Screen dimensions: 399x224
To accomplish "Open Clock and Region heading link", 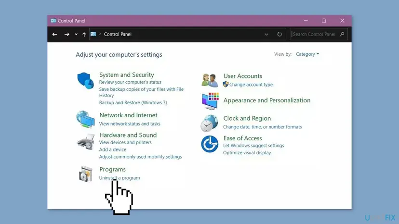I will click(x=247, y=118).
